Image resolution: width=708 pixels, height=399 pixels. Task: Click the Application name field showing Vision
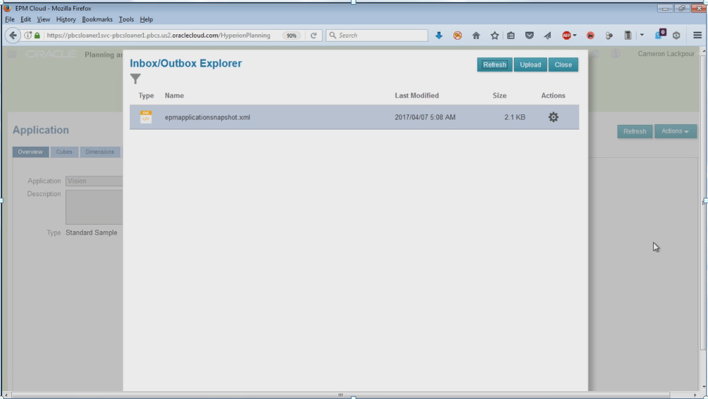94,181
